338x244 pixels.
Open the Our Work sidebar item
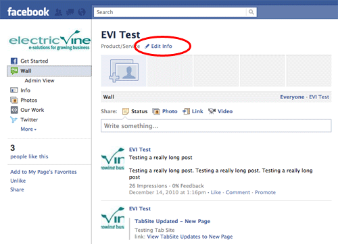32,110
